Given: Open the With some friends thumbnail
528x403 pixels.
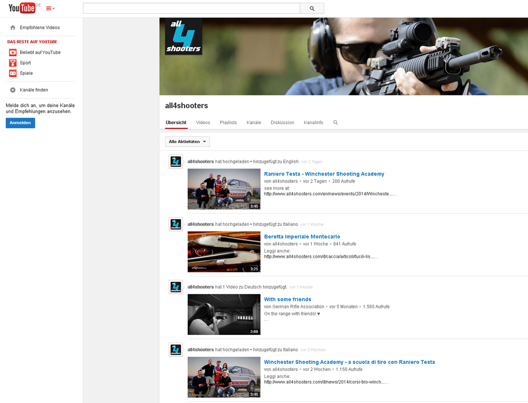Looking at the screenshot, I should [x=224, y=315].
